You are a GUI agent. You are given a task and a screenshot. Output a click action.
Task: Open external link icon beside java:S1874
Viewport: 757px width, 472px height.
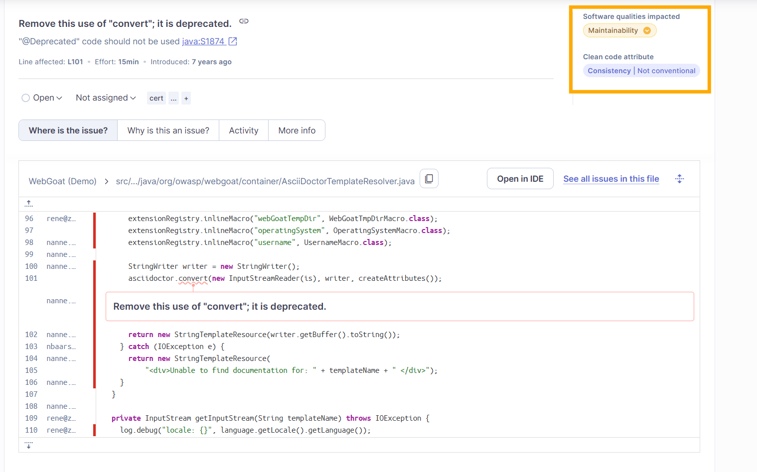[233, 41]
